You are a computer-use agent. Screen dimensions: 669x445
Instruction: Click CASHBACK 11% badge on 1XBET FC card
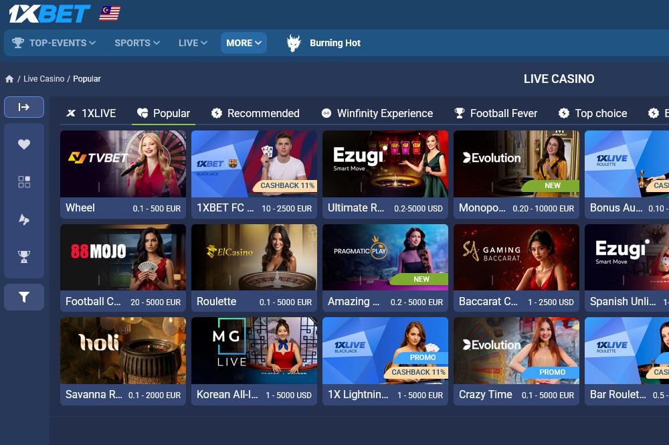(x=286, y=185)
